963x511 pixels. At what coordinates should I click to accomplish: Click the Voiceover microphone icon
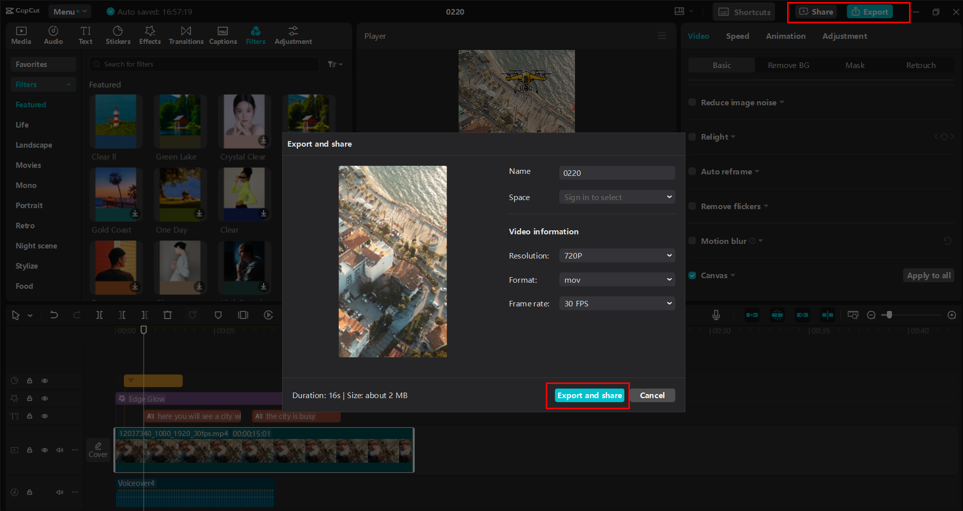coord(716,314)
